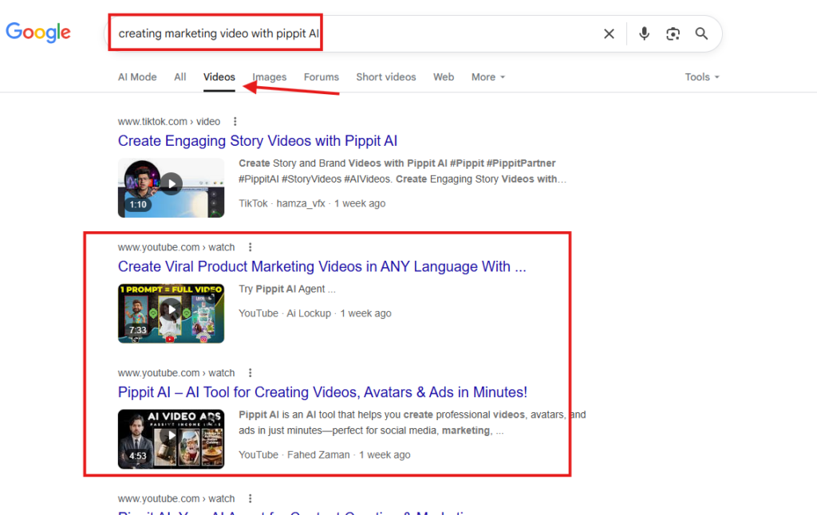This screenshot has width=817, height=515.
Task: Open search by image camera icon
Action: click(673, 33)
